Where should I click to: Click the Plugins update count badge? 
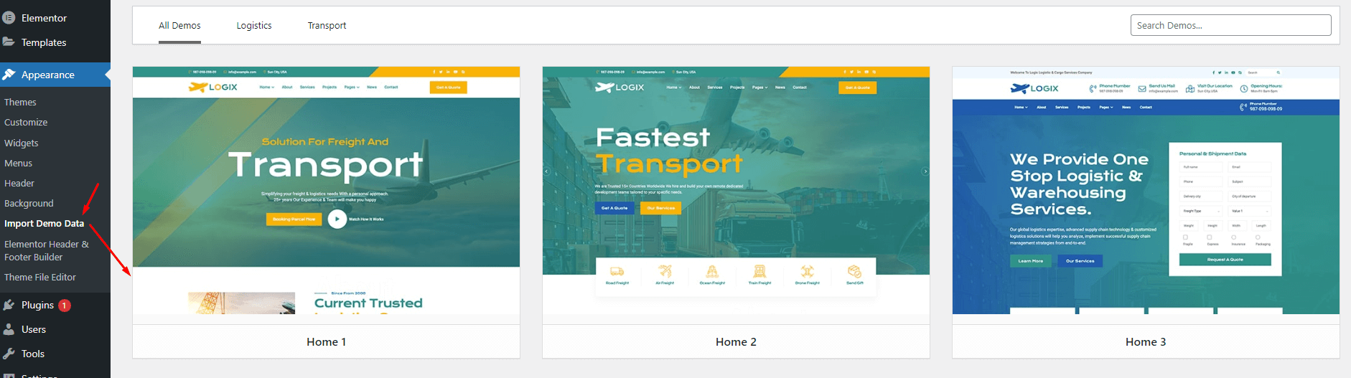pos(64,305)
